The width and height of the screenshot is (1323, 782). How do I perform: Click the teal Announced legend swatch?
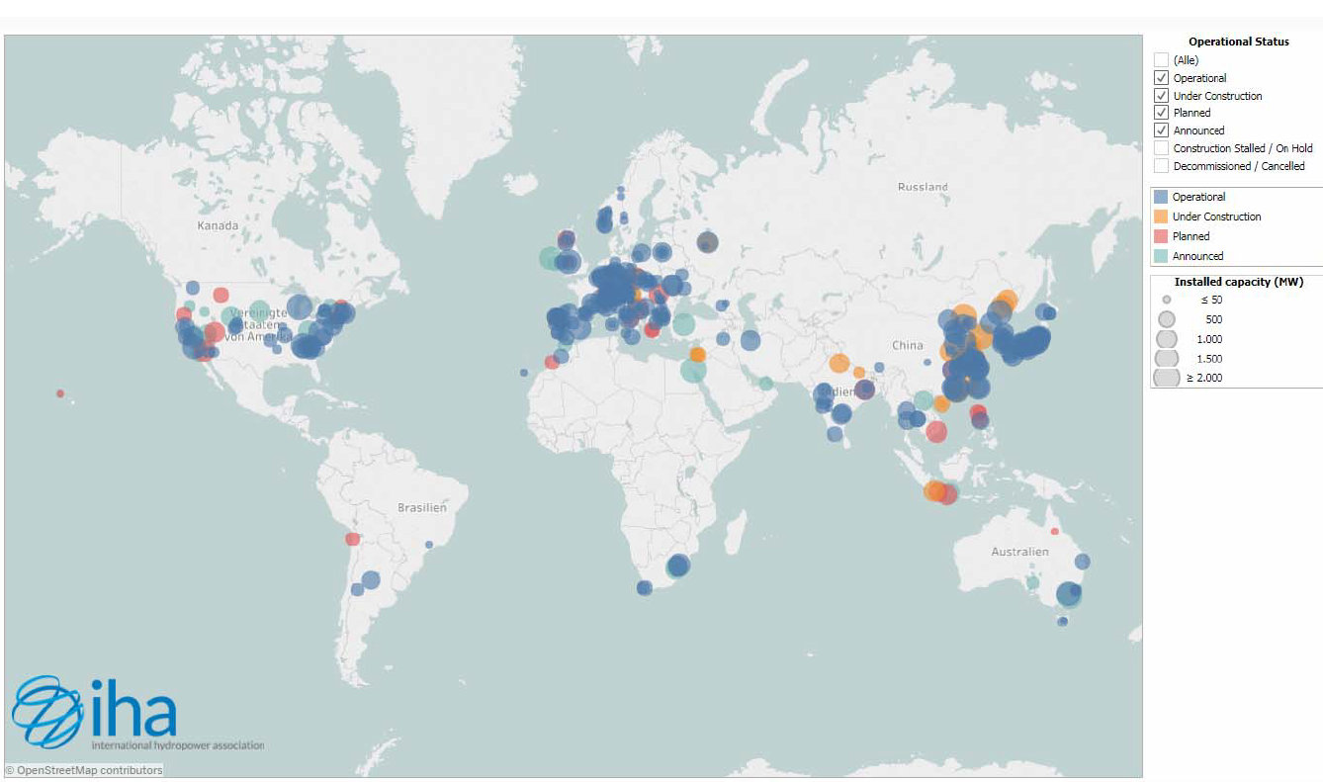click(1161, 256)
